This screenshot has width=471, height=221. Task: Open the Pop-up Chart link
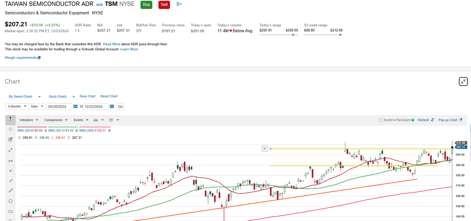coord(448,120)
